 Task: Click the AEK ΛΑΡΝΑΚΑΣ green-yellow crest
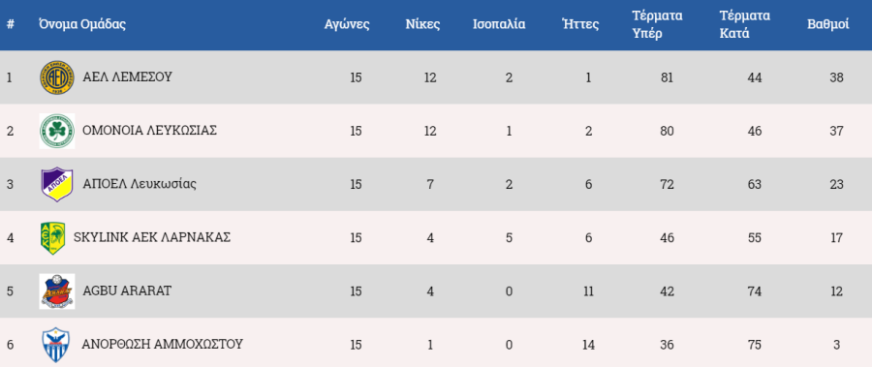(x=52, y=237)
